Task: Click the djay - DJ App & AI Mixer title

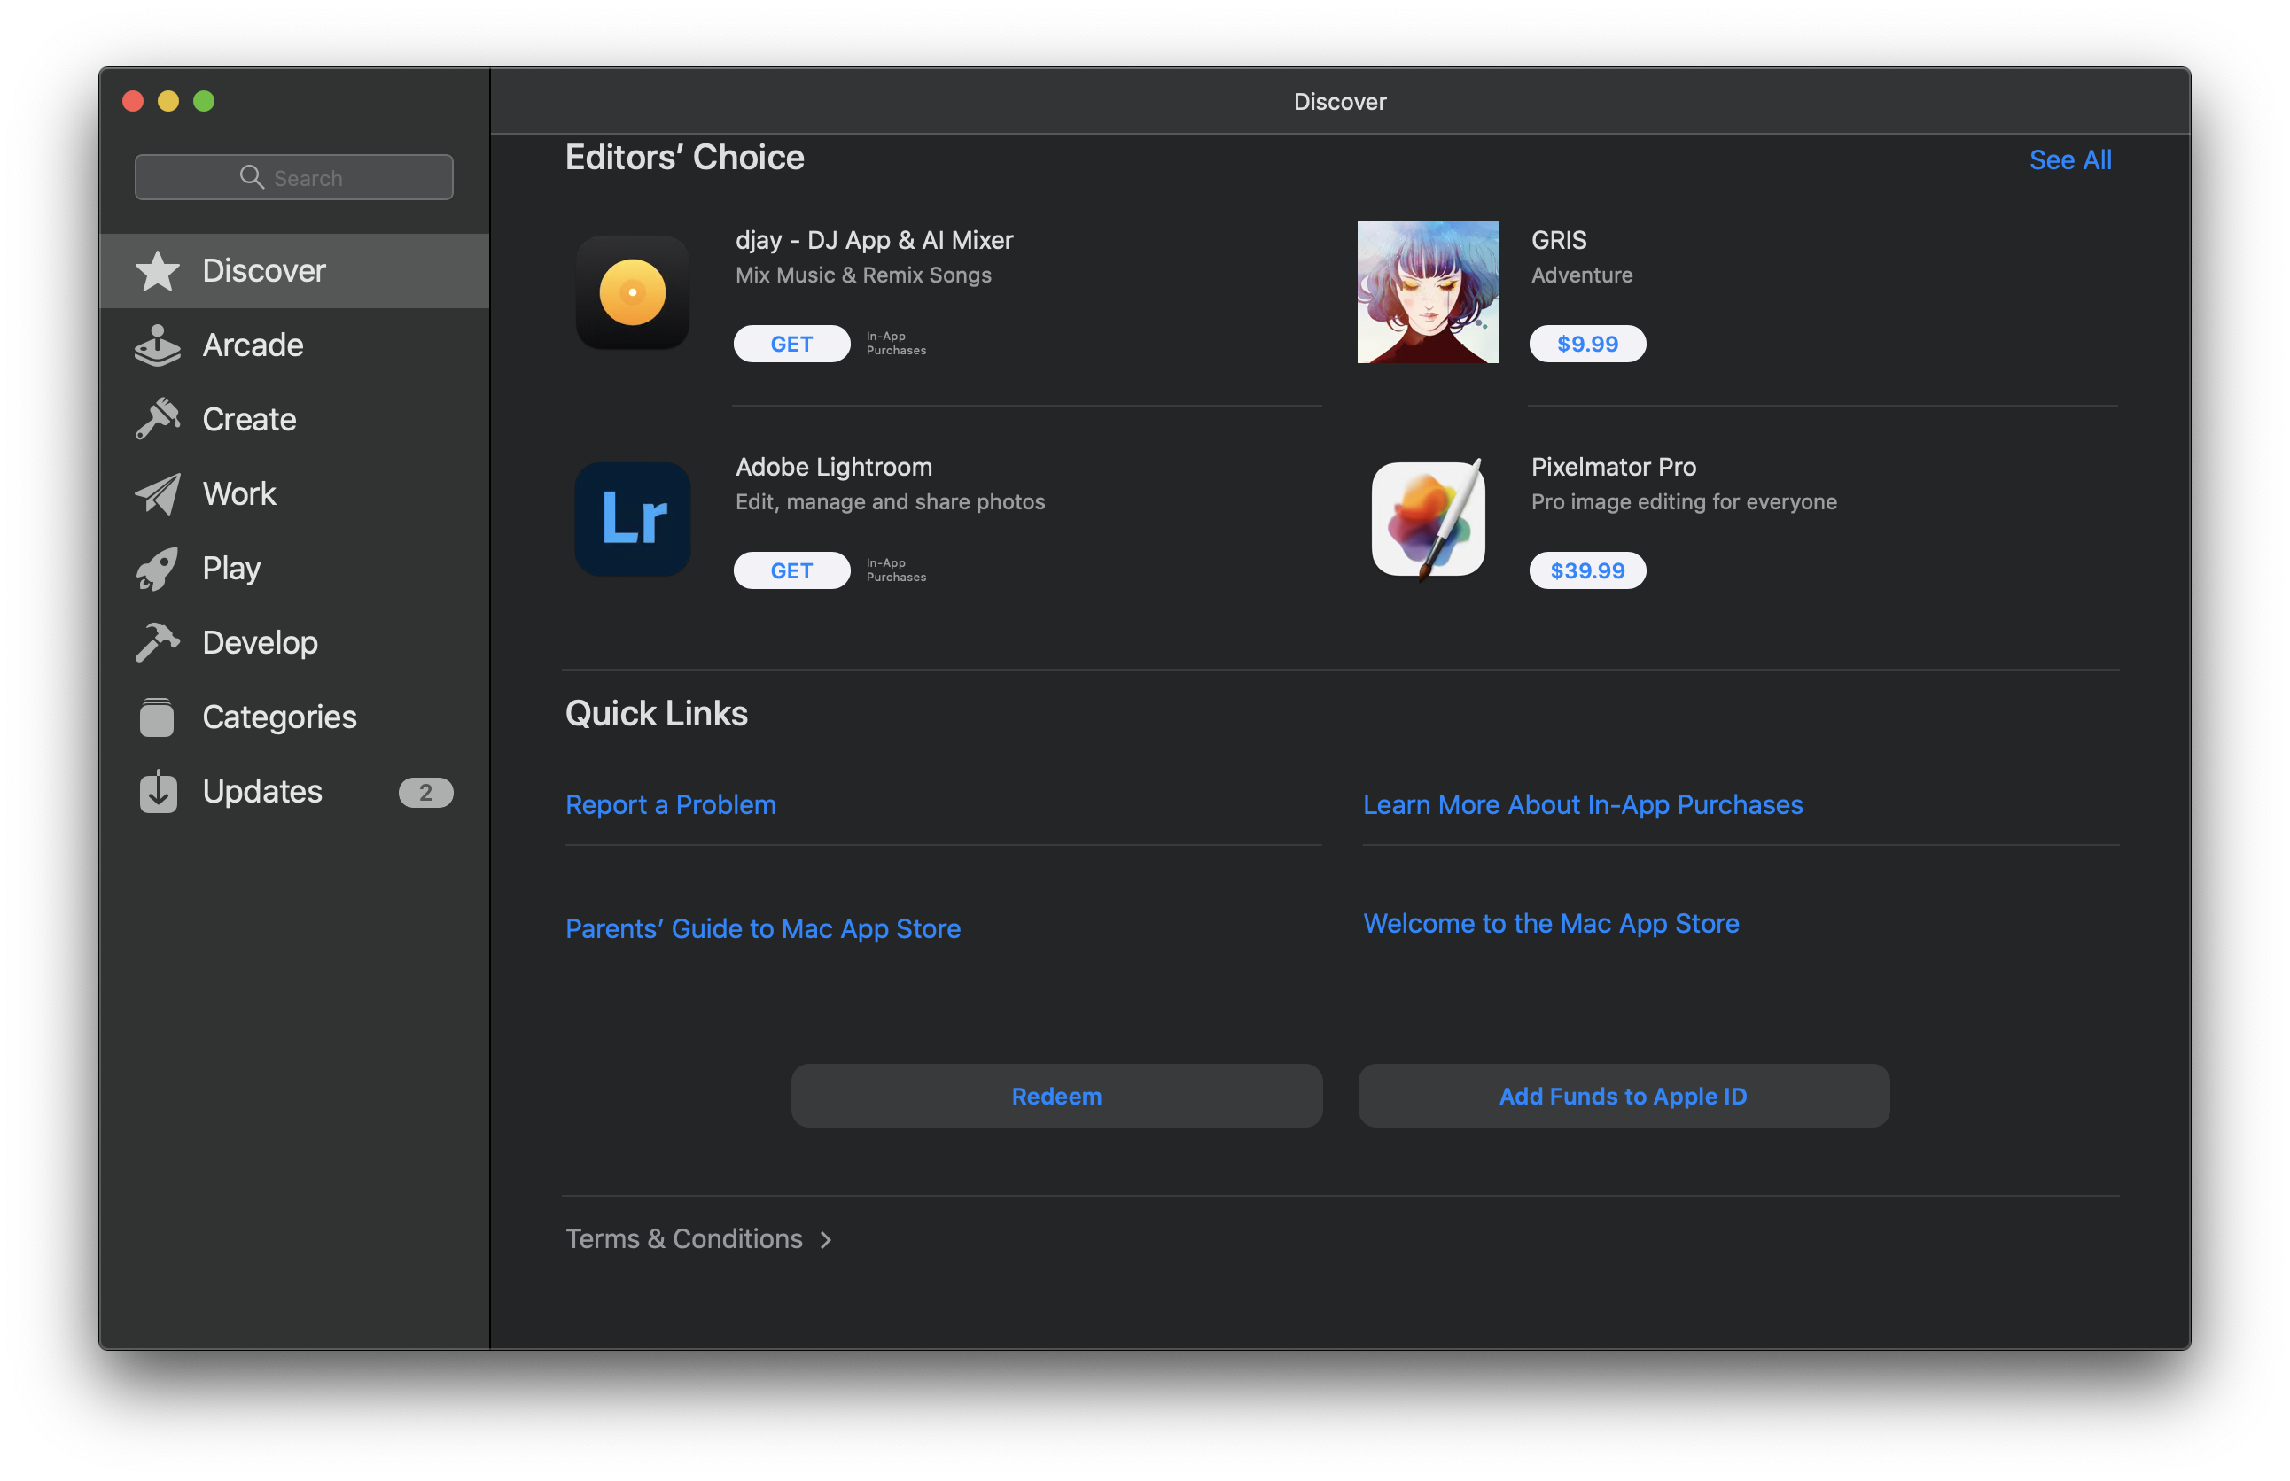Action: [875, 240]
